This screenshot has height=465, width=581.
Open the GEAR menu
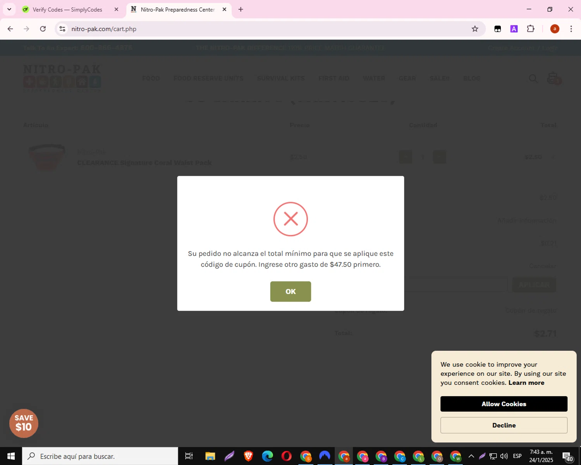pos(407,78)
